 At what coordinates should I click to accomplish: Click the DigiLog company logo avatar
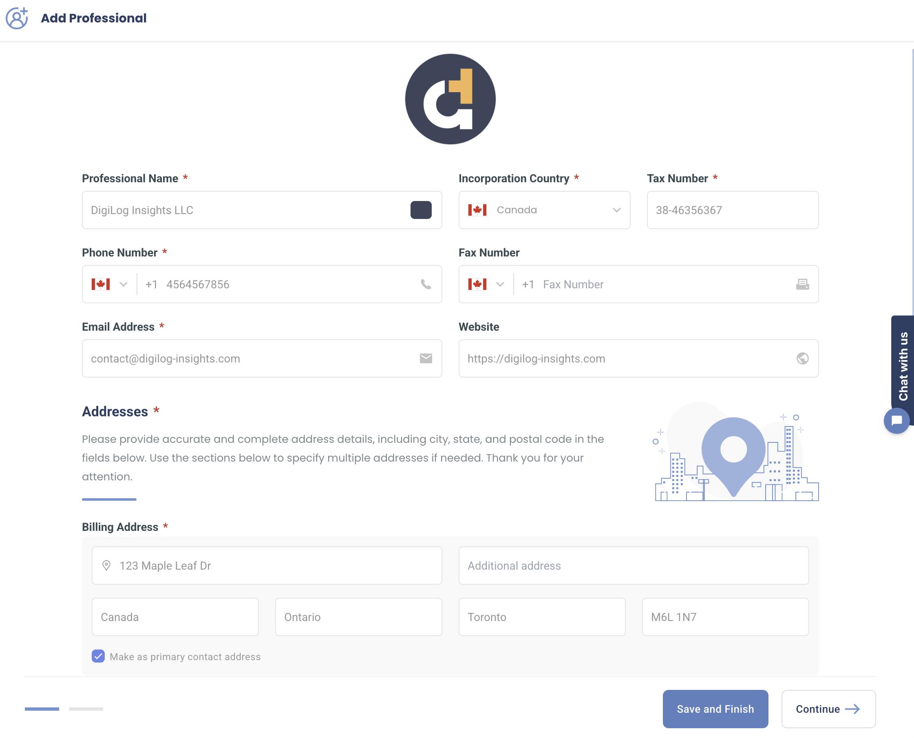tap(450, 99)
